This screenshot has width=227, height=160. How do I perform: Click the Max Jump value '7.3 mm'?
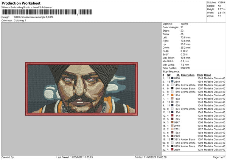[x=185, y=65]
